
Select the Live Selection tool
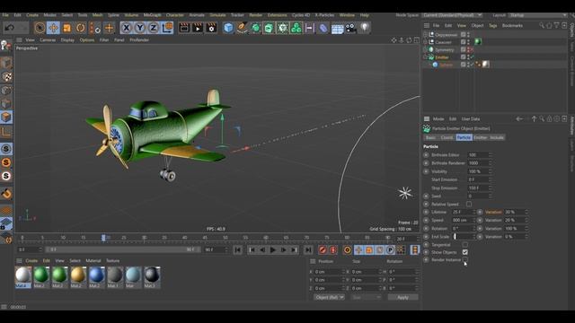pyautogui.click(x=40, y=28)
